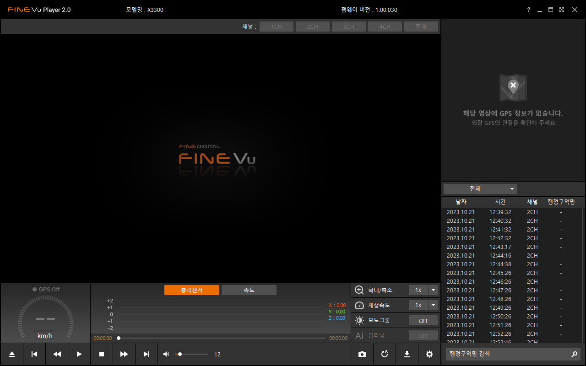Select recording at 12:46:26
Screen dimensions: 586x366
[x=512, y=282]
